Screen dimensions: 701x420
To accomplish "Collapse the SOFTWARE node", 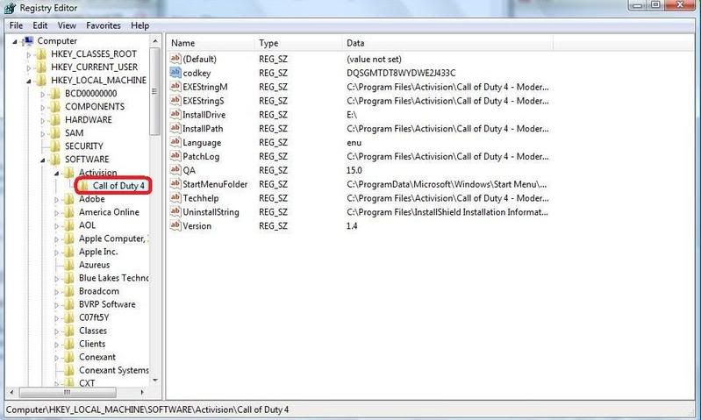I will pyautogui.click(x=42, y=160).
